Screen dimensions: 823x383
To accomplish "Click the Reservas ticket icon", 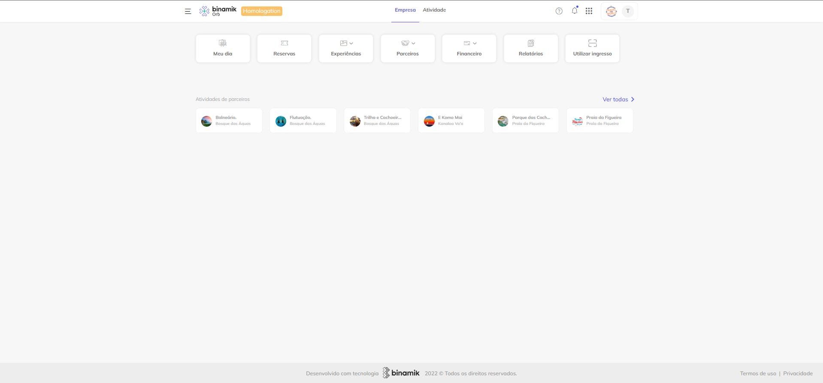I will point(284,43).
